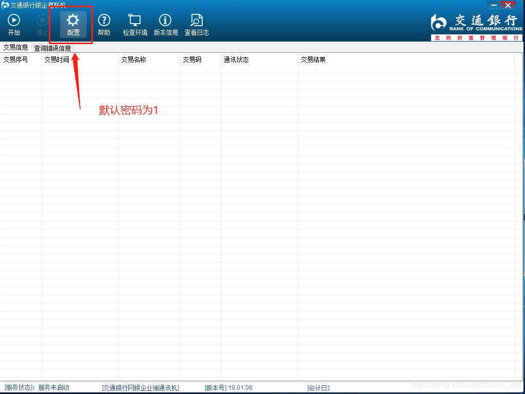Close the 交通银行银企直联机 window
525x394 pixels.
(x=508, y=5)
